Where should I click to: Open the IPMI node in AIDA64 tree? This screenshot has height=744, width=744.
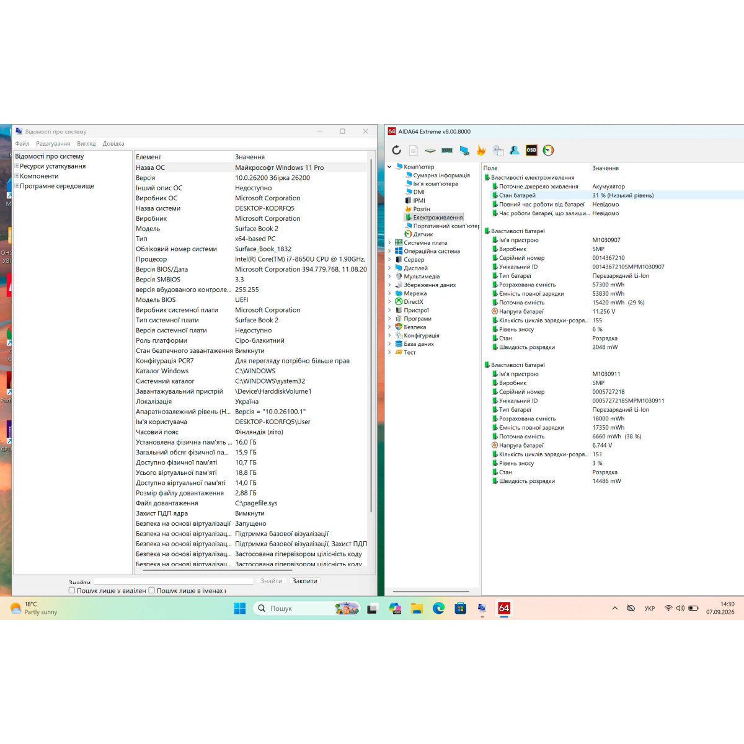(x=419, y=200)
